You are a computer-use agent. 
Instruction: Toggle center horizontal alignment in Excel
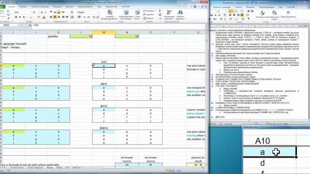55,17
